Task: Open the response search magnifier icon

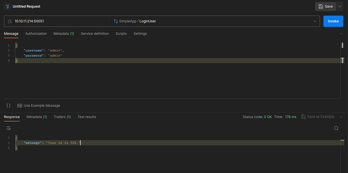Action: [336, 128]
